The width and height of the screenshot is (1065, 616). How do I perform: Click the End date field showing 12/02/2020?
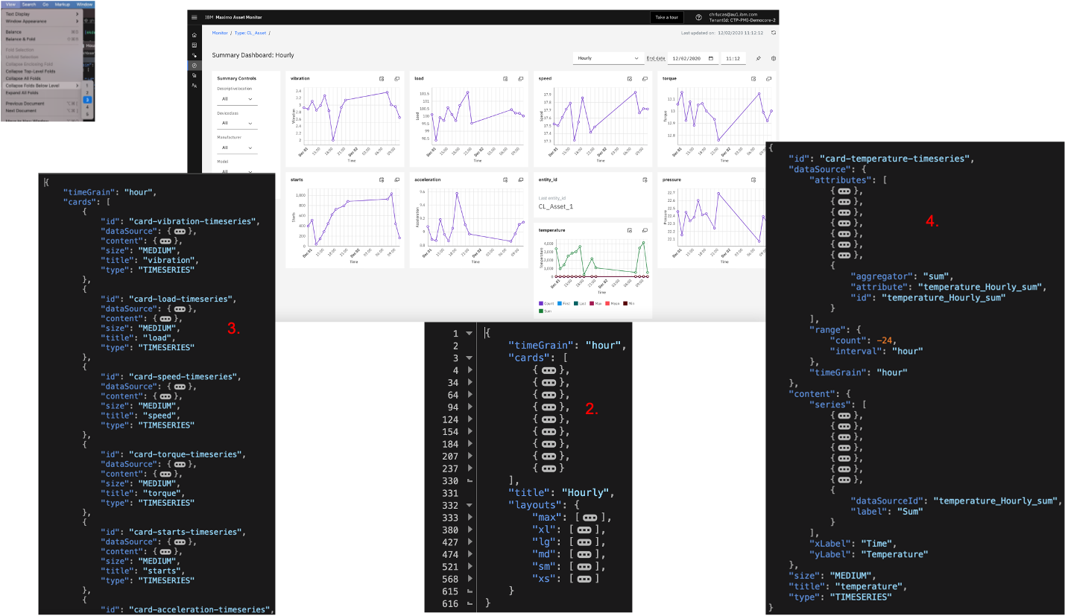point(693,58)
